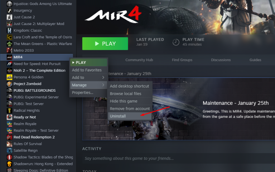Click Need for Speed: Hot Pursuit icon

[x=9, y=64]
